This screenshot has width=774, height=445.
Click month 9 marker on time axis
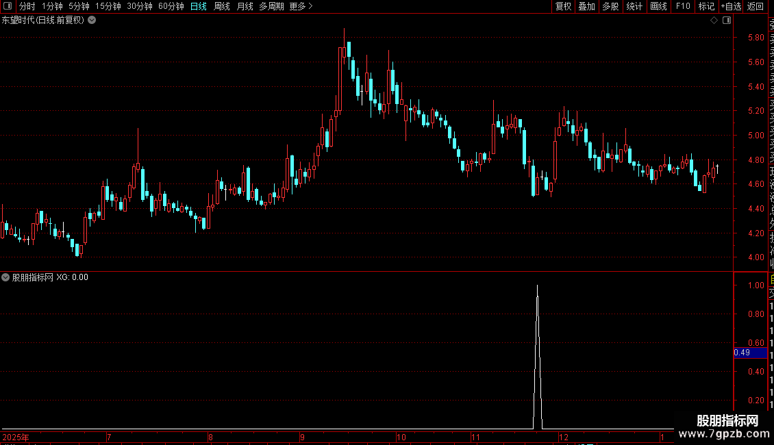tap(302, 437)
